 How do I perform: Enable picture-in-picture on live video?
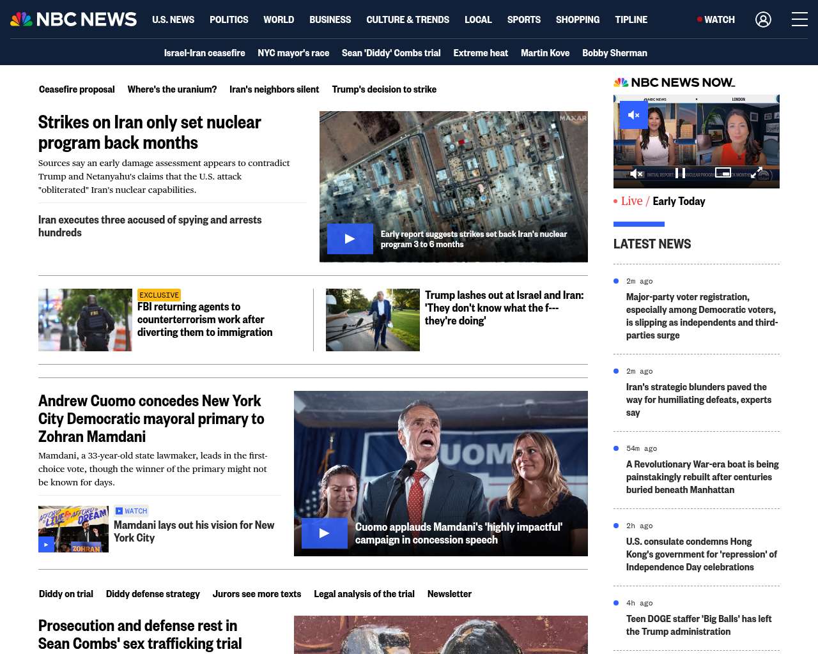(723, 172)
